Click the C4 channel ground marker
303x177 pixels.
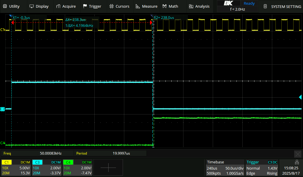[2, 143]
